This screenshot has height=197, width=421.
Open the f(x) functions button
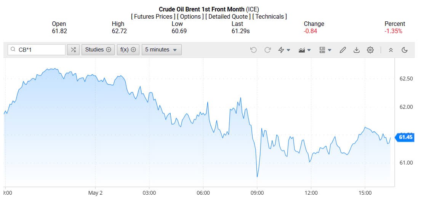click(128, 50)
